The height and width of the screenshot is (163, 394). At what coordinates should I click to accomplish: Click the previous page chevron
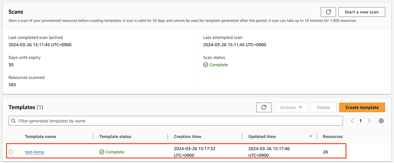352,121
